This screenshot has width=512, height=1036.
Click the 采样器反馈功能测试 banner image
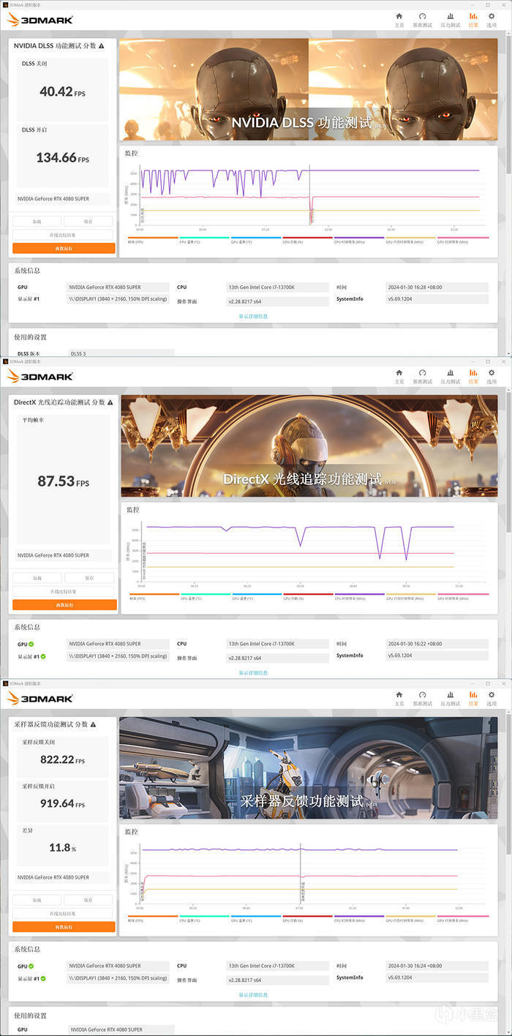(x=308, y=768)
